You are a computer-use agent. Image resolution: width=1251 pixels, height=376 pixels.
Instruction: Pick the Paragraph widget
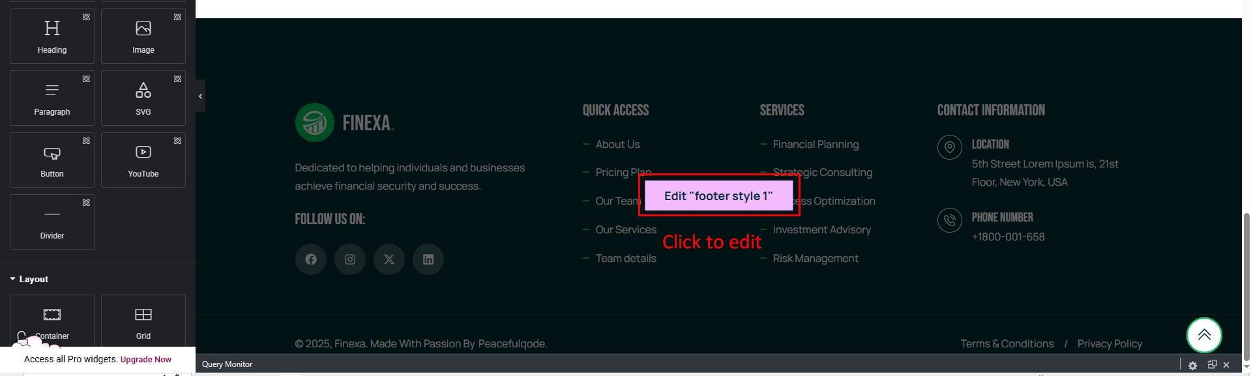pos(52,98)
